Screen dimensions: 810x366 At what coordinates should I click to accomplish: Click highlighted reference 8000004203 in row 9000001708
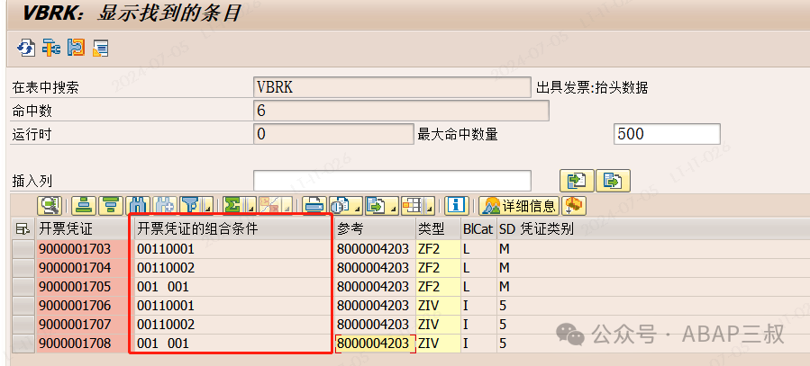376,344
